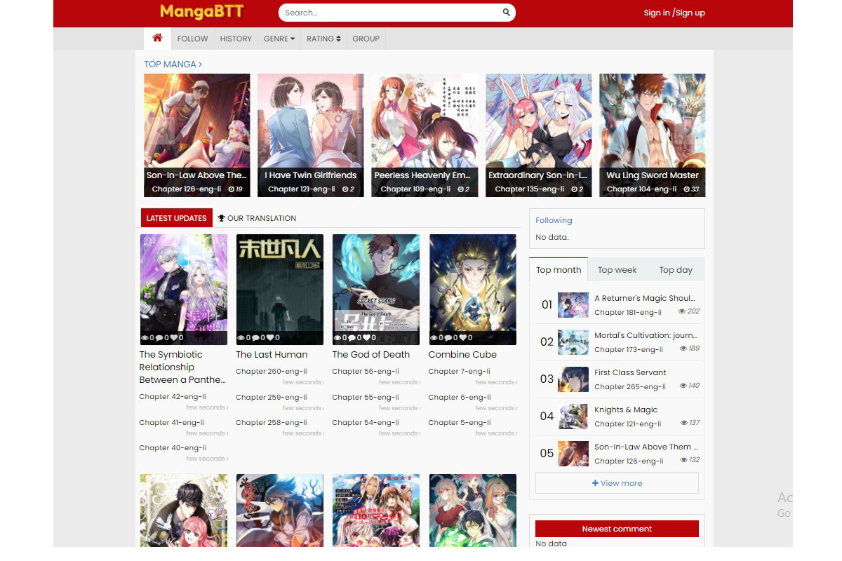Open the Rating sort dropdown

tap(323, 39)
